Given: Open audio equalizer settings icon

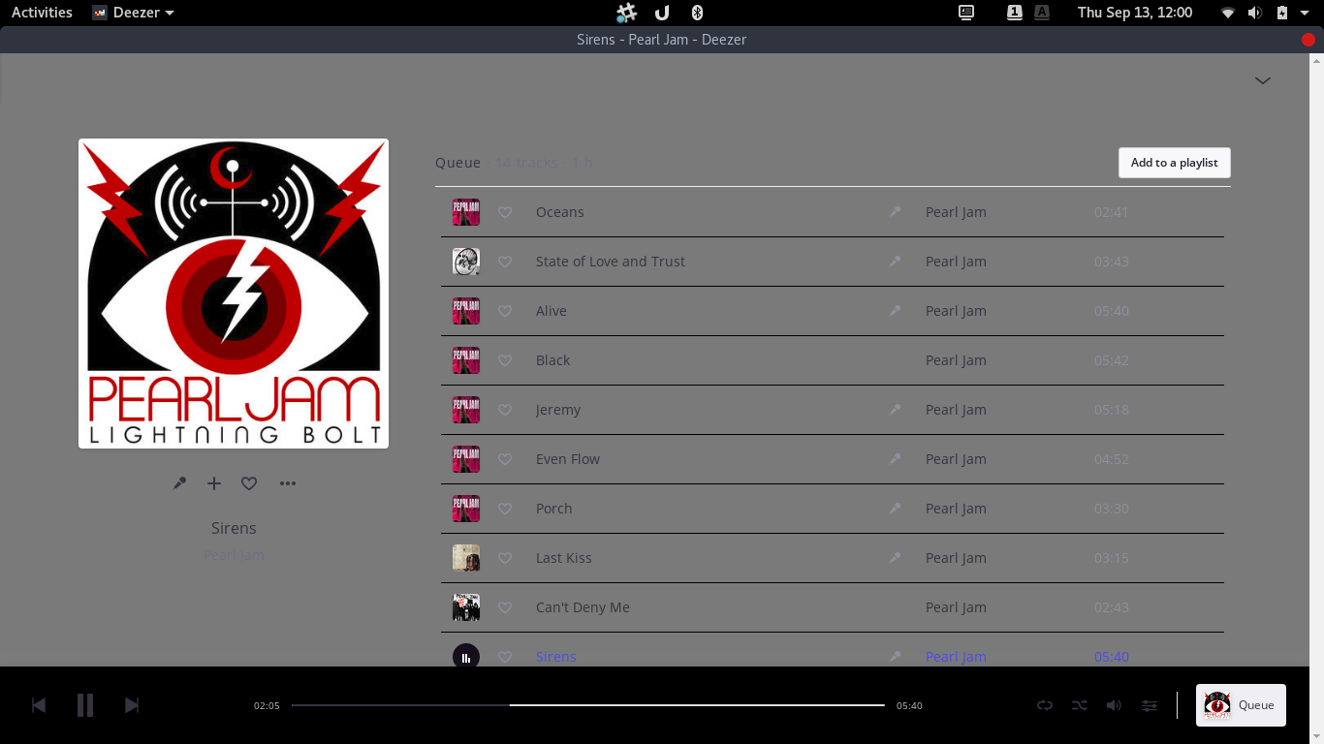Looking at the screenshot, I should click(1150, 705).
